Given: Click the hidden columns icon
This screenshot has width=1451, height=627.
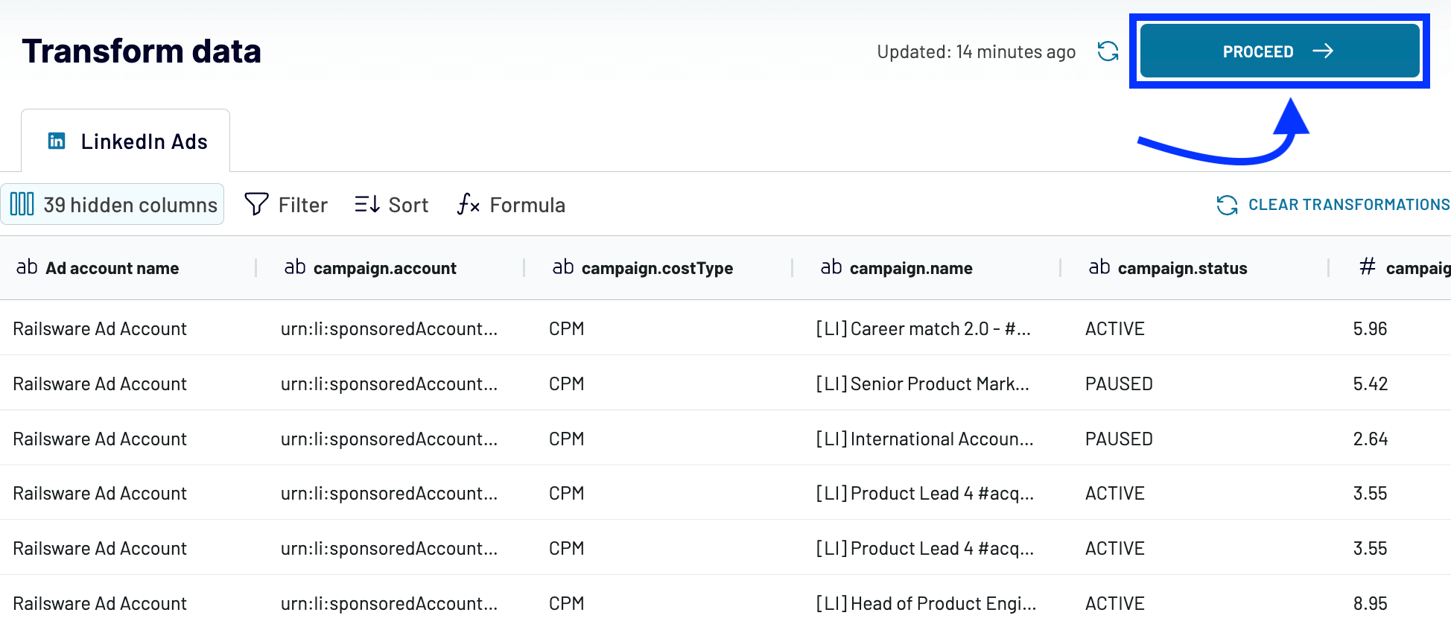Looking at the screenshot, I should point(22,204).
